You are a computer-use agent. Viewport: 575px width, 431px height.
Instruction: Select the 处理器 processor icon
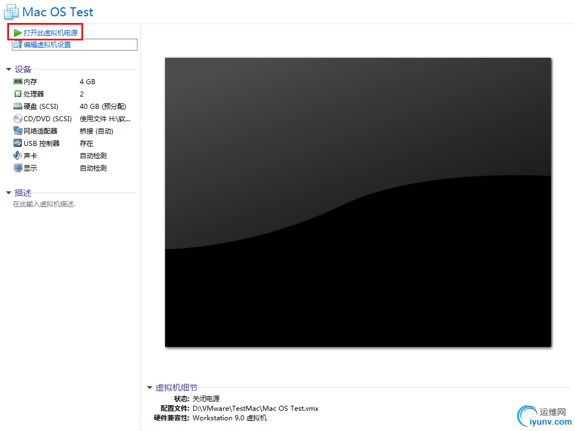point(18,94)
